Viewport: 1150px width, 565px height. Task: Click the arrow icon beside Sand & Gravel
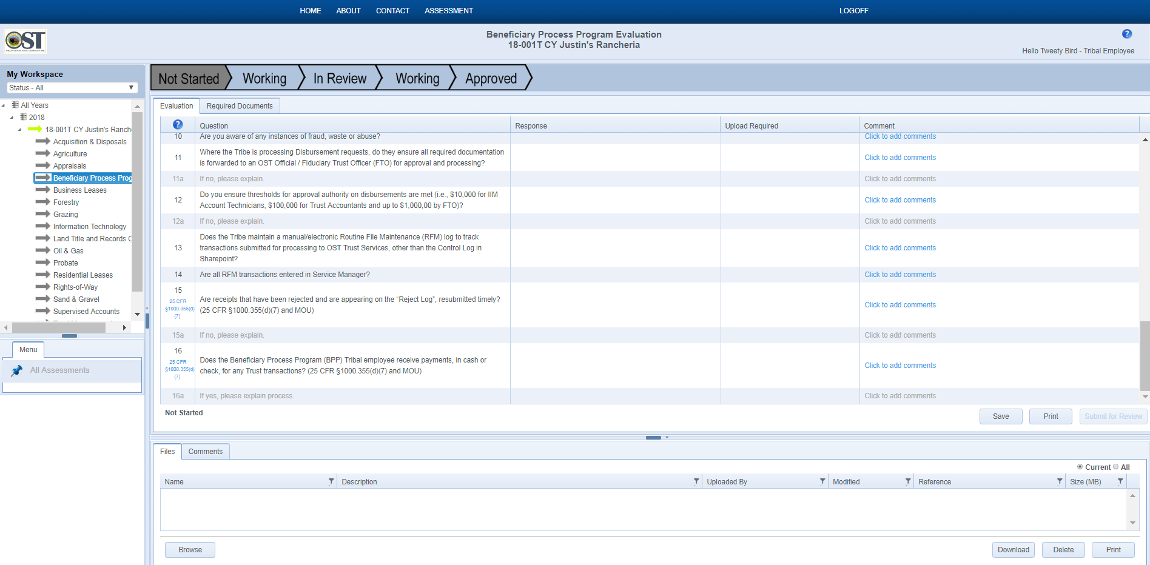(43, 299)
